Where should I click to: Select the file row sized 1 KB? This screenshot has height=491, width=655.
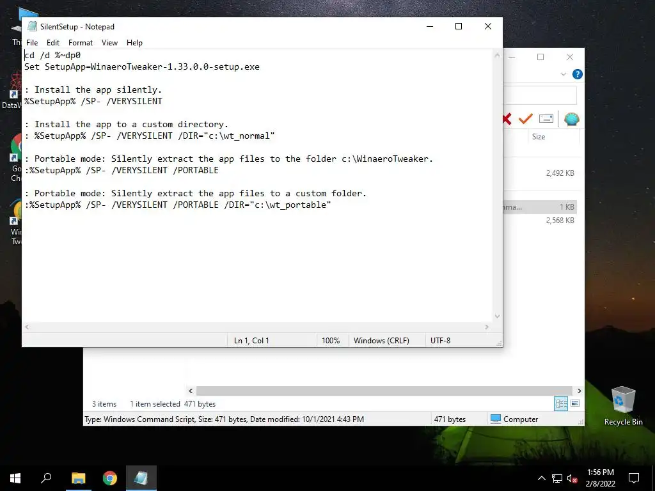[540, 207]
